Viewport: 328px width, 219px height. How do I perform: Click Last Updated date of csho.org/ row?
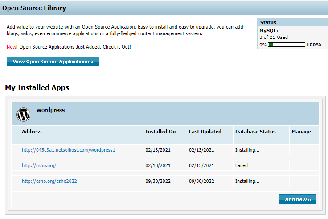coord(201,165)
